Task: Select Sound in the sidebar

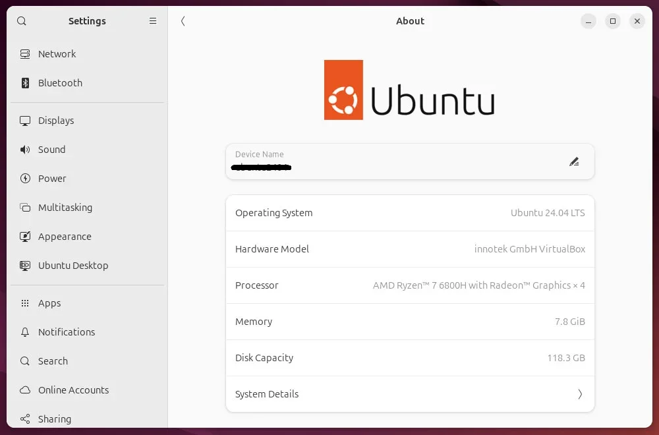Action: pyautogui.click(x=87, y=150)
